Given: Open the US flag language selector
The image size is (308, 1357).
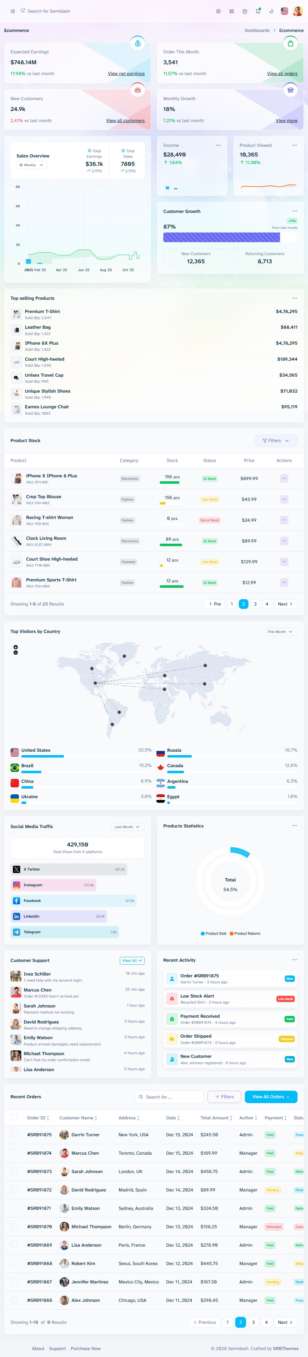Looking at the screenshot, I should point(284,11).
